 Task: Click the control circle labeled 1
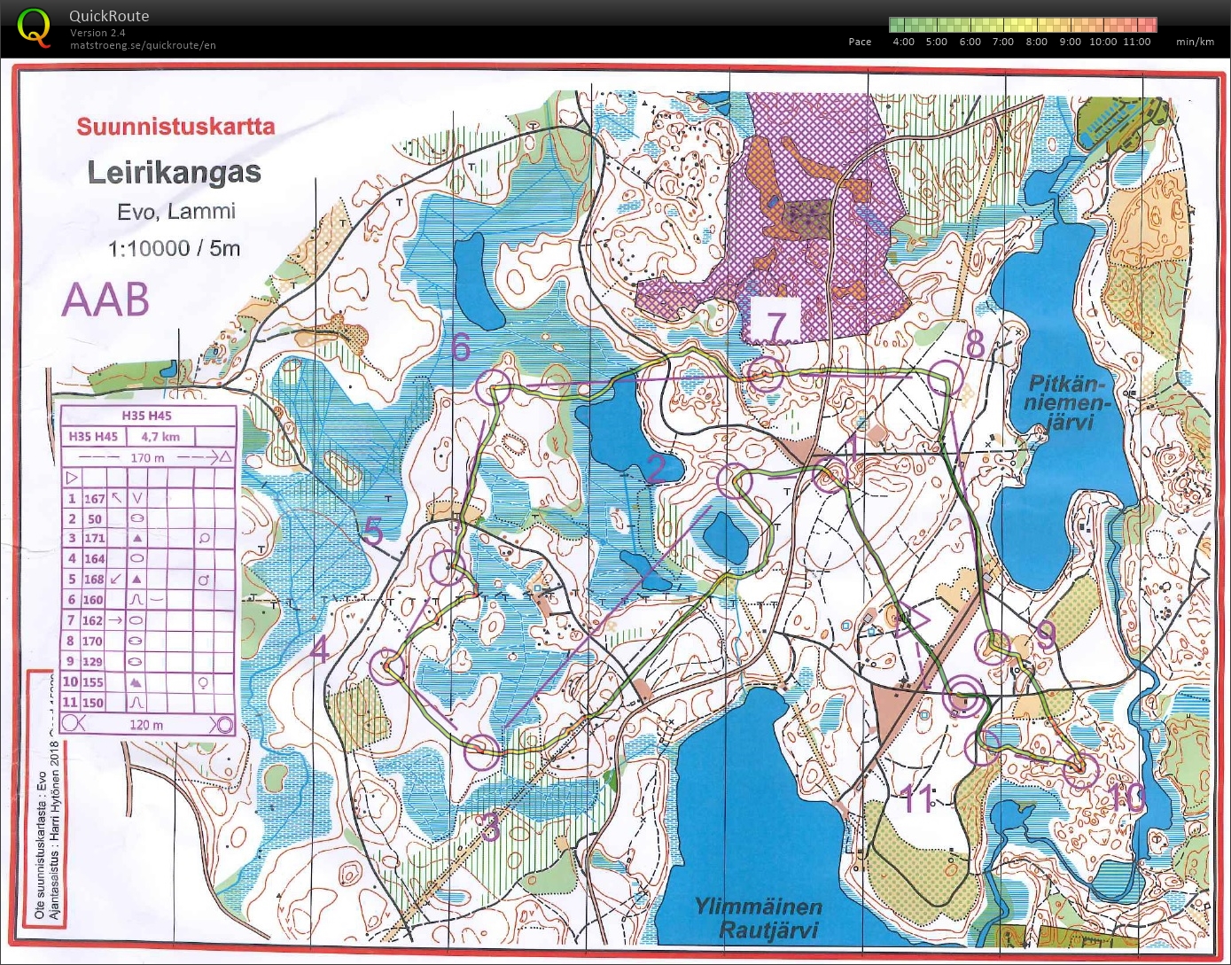pyautogui.click(x=830, y=476)
